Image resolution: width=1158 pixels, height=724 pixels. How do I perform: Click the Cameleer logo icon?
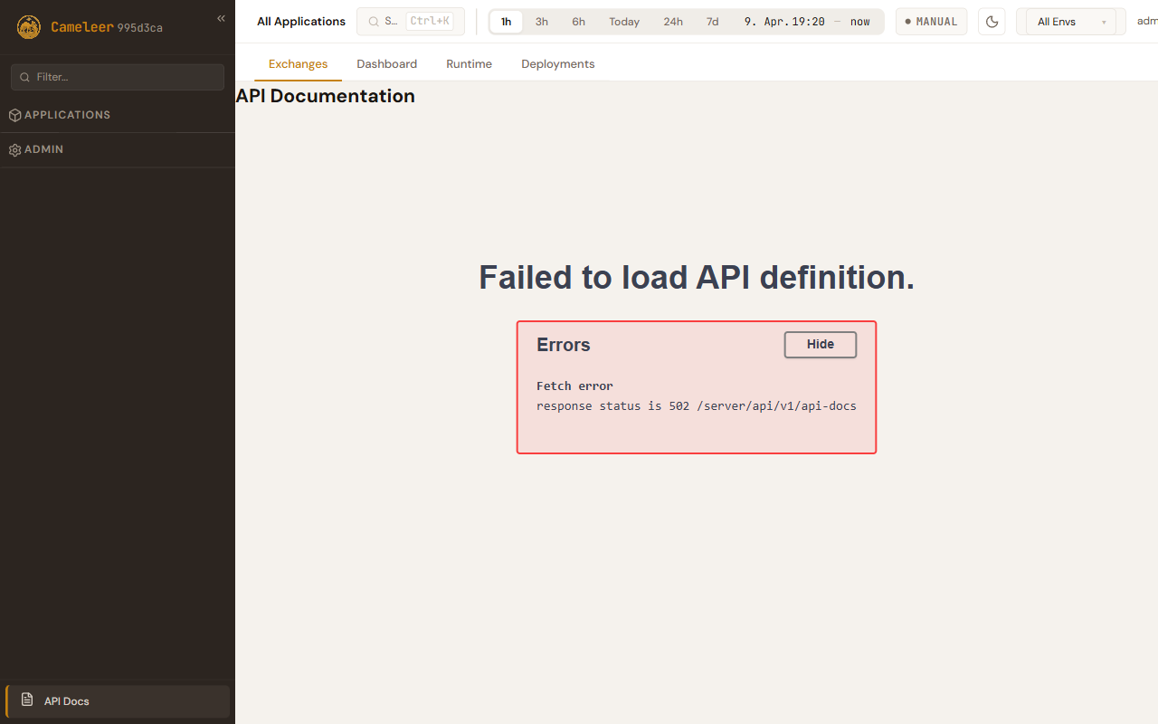[x=29, y=27]
